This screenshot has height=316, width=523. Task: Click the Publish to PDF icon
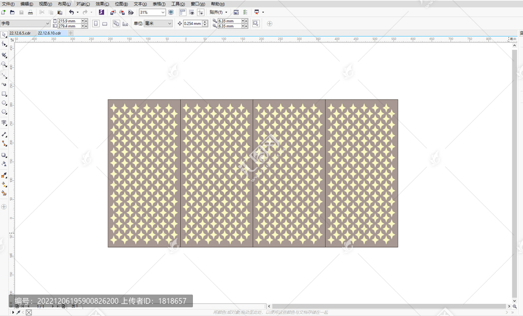coord(131,12)
